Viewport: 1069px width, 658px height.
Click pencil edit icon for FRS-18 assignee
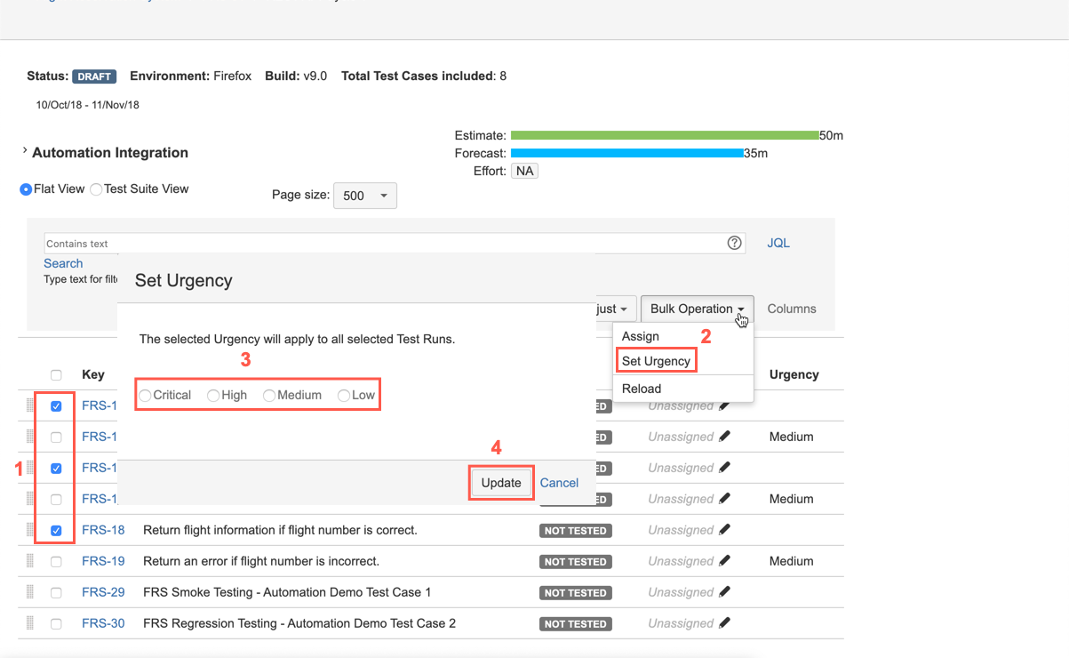[x=724, y=530]
